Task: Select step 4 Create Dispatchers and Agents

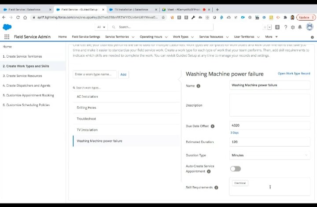Action: point(26,85)
